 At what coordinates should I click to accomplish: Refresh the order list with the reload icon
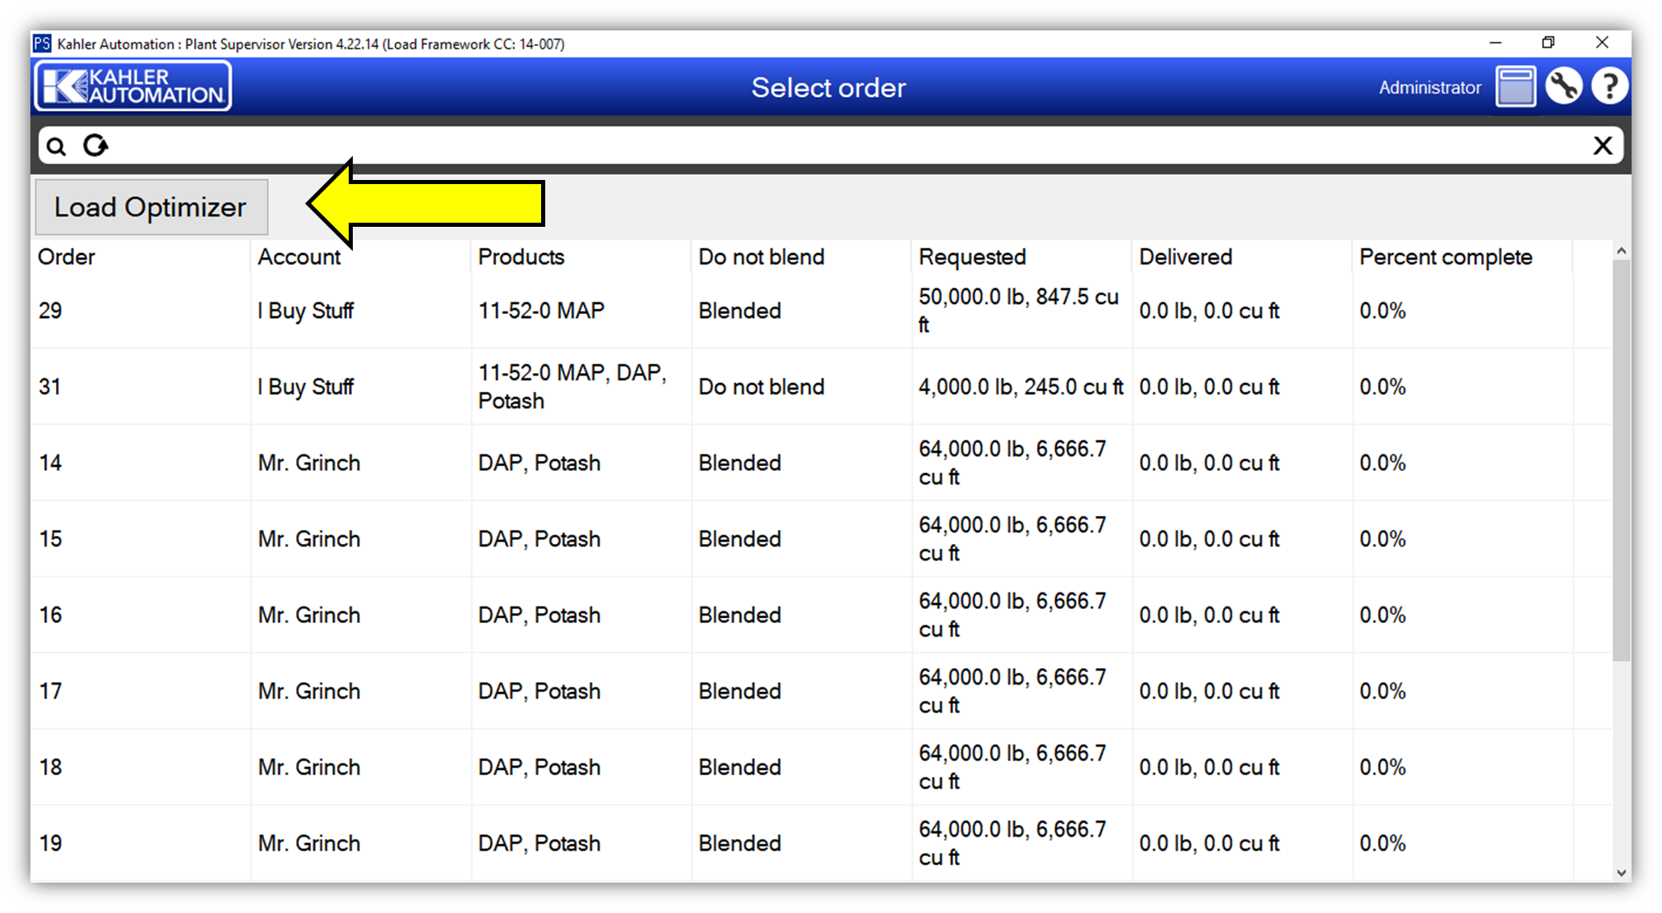point(96,145)
